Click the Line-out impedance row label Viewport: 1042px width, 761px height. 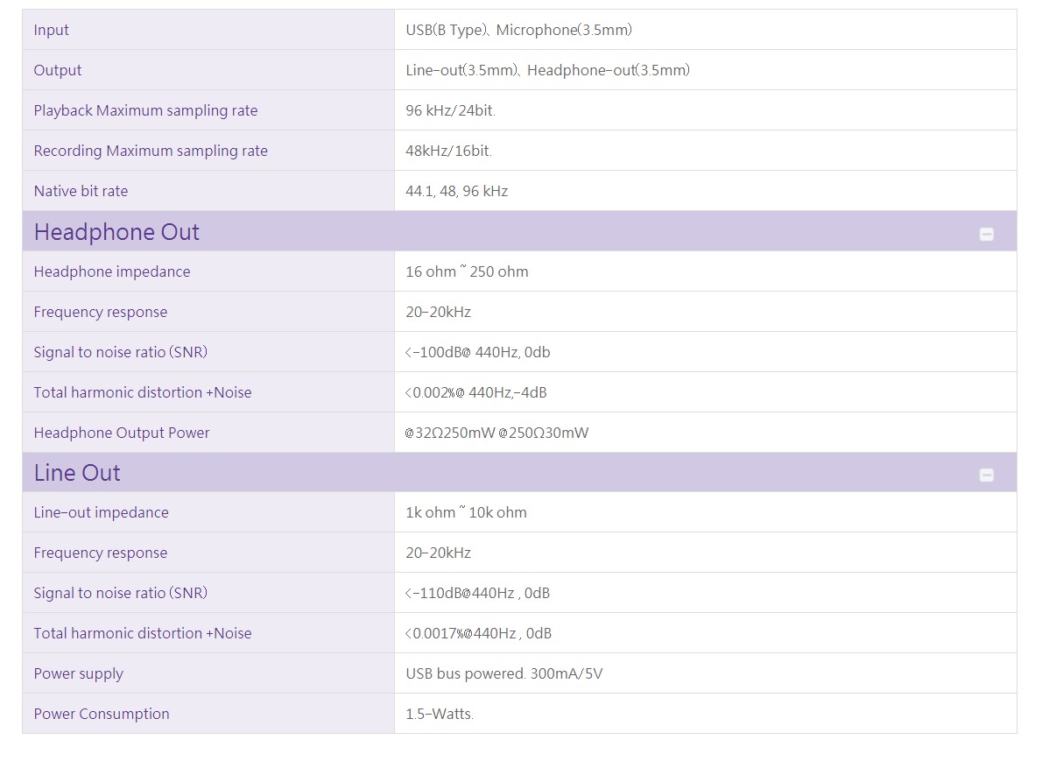(101, 512)
